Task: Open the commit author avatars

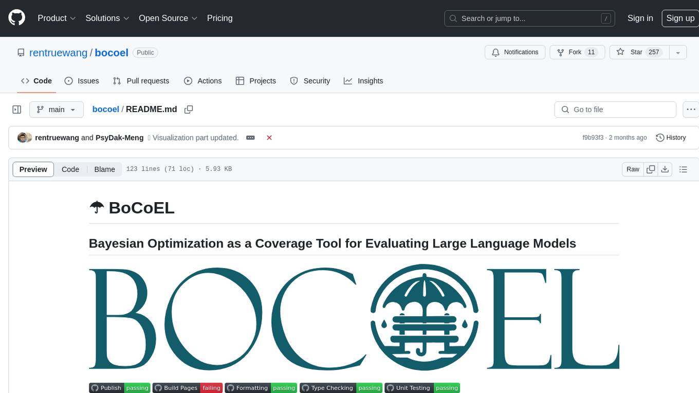Action: (24, 138)
